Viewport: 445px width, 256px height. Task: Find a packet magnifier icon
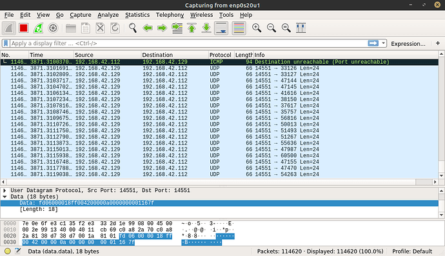133,28
